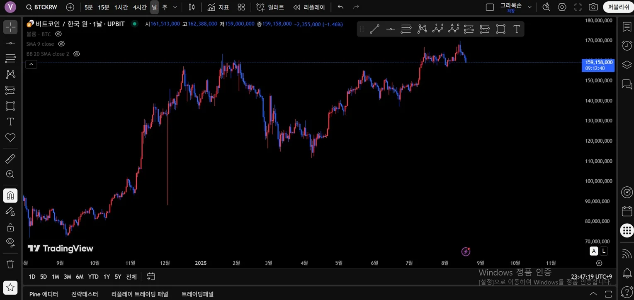634x300 pixels.
Task: Select the 4시간 interval
Action: (140, 7)
